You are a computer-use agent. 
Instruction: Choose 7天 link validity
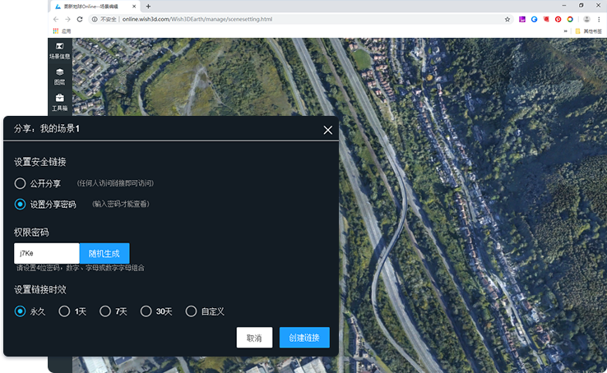coord(104,311)
